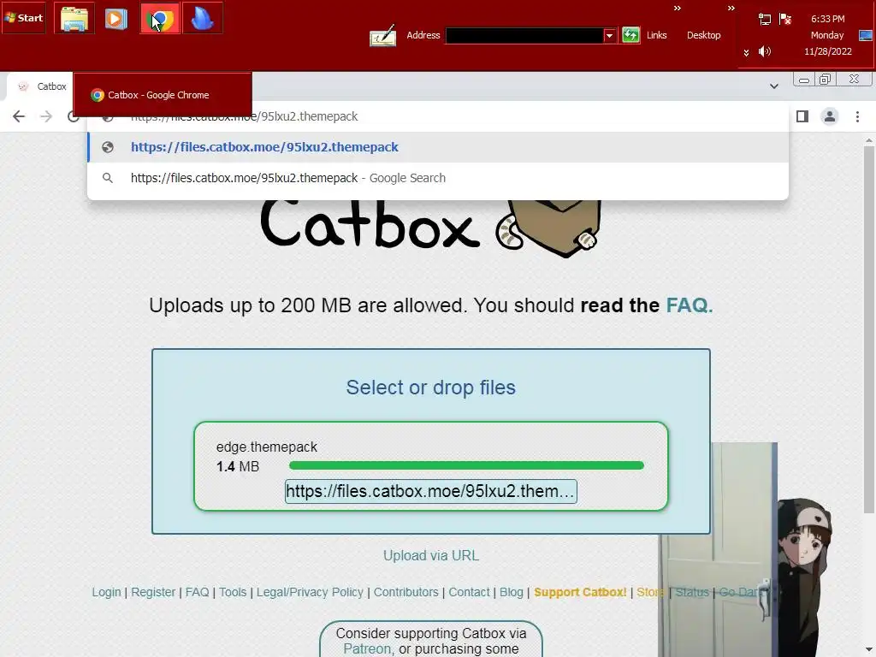
Task: Open the blue flame app taskbar icon
Action: pos(202,18)
